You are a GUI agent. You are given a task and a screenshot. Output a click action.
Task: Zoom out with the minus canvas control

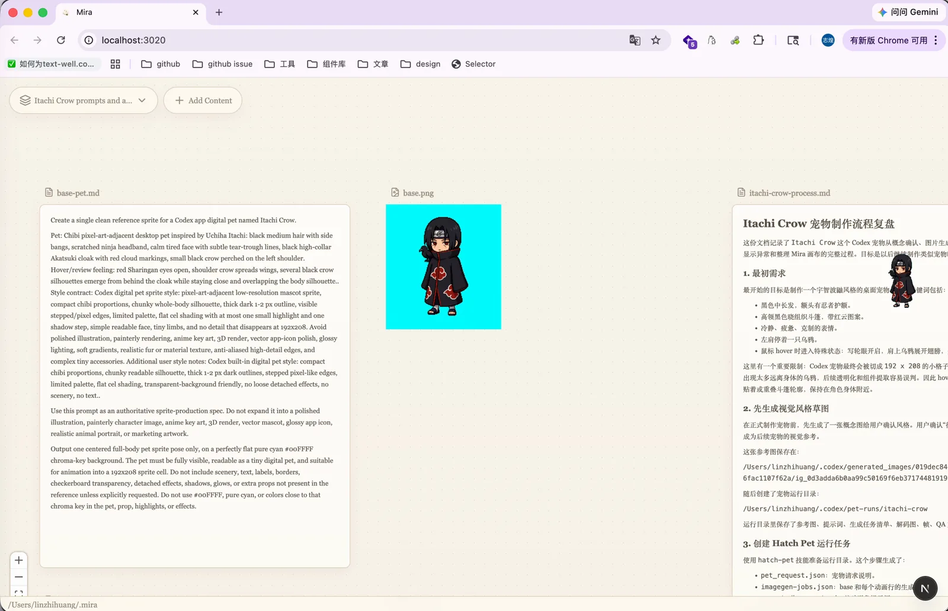(19, 577)
